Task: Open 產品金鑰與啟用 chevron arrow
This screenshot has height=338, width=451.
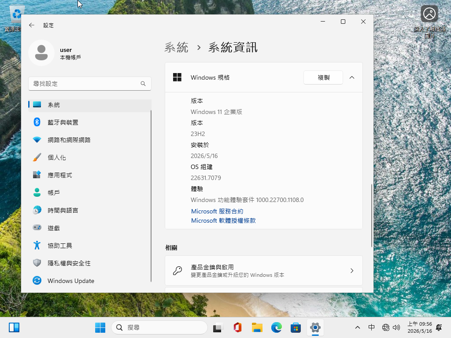Action: tap(352, 271)
